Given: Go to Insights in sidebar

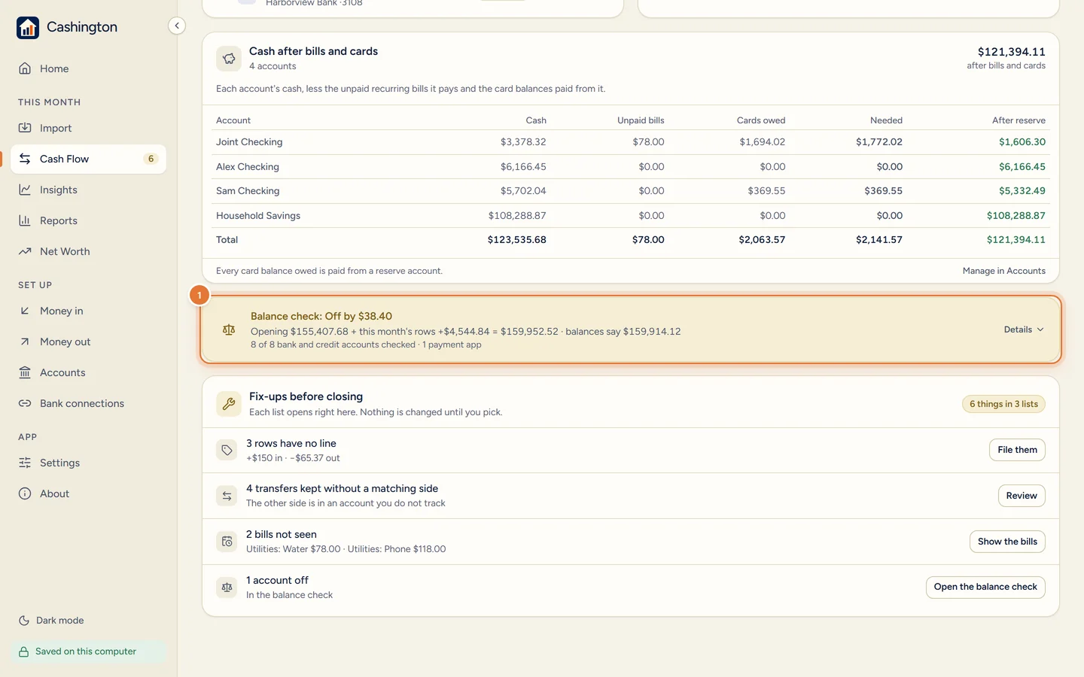Looking at the screenshot, I should coord(89,190).
